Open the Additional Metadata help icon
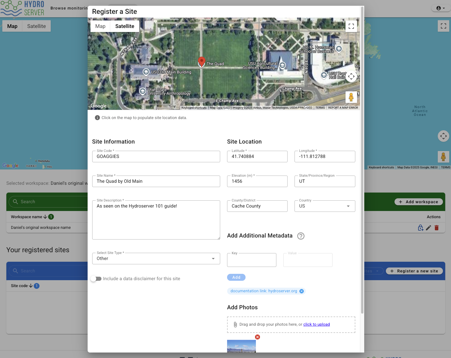The image size is (451, 358). [x=301, y=236]
